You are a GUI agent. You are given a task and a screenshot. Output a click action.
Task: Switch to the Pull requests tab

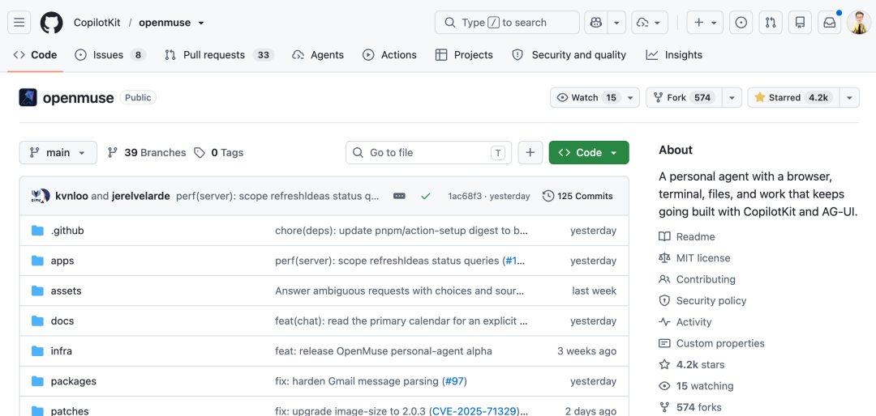click(x=219, y=55)
